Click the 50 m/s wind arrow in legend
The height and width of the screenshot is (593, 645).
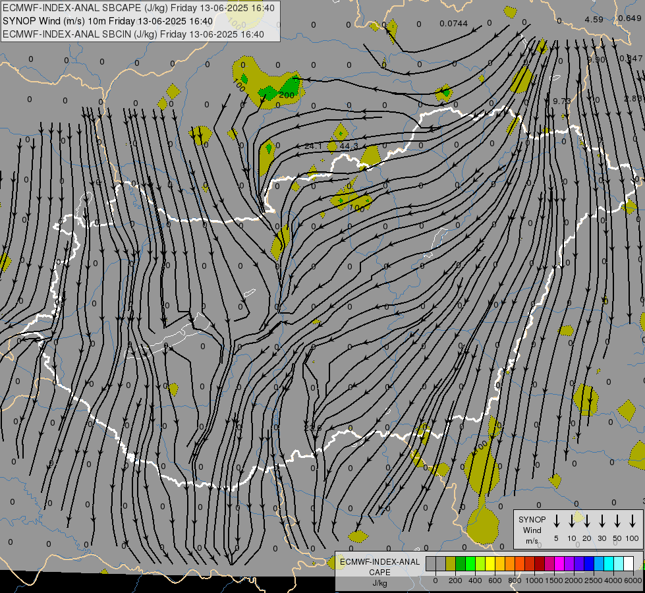click(617, 521)
